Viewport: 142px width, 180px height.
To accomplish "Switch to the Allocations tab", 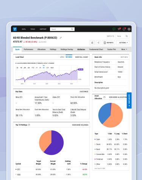I will point(41,49).
